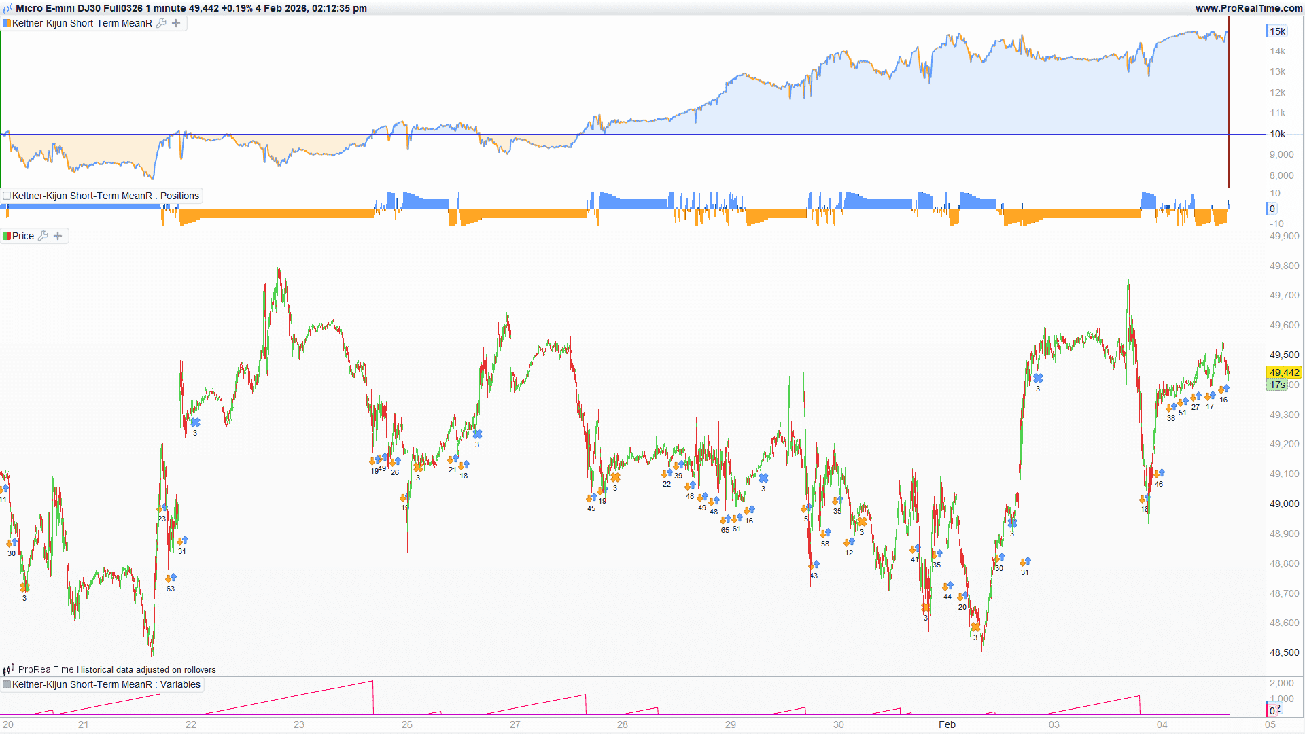Select Keltner-Kijun MeanR : Positions label
Image resolution: width=1305 pixels, height=734 pixels.
pos(105,196)
